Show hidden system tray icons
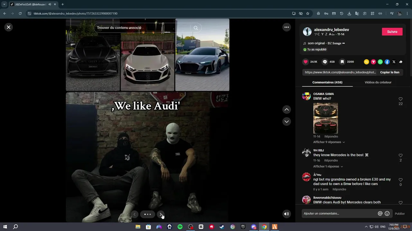Screen dimensions: 412x231 (366, 227)
